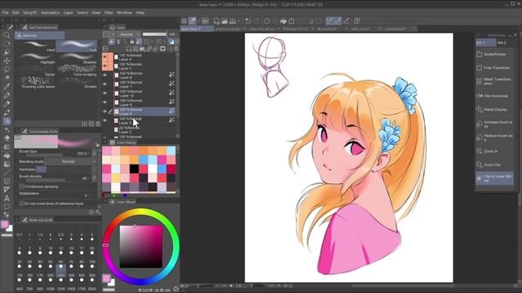Screen dimensions: 522x293
Task: Click the help question mark icon
Action: coord(357,21)
